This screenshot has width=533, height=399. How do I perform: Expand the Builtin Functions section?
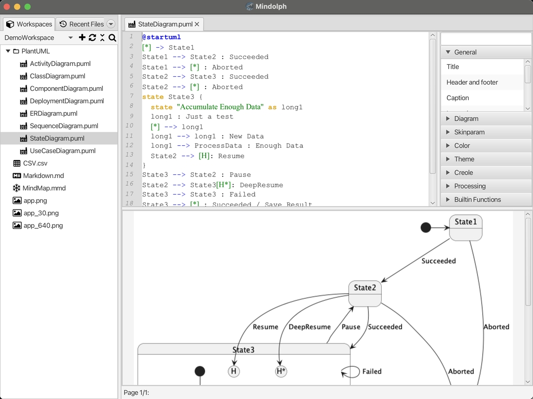click(448, 199)
